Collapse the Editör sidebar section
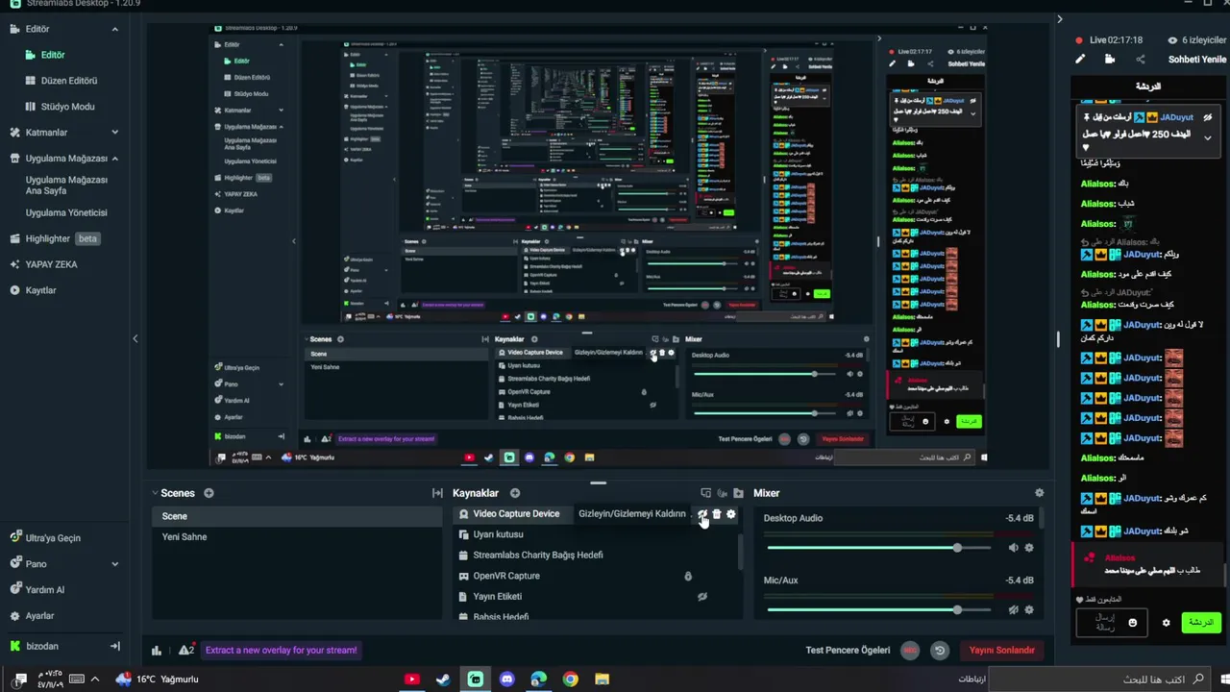1230x692 pixels. 115,29
